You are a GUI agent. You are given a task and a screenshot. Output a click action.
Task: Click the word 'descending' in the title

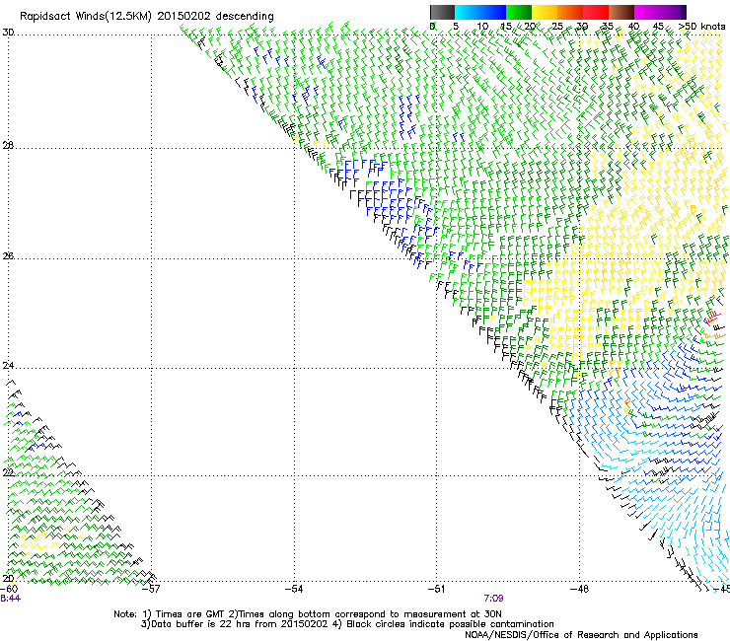tap(245, 17)
